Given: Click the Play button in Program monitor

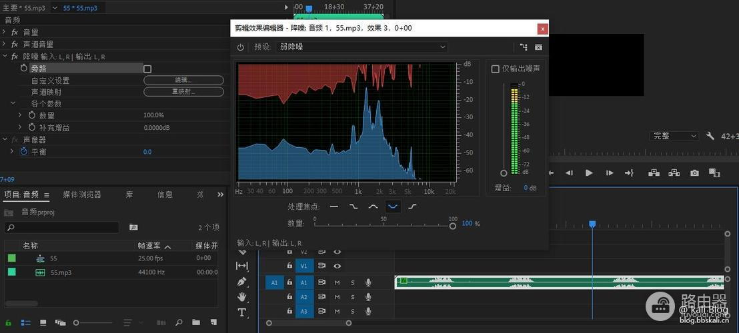Looking at the screenshot, I should coord(589,173).
